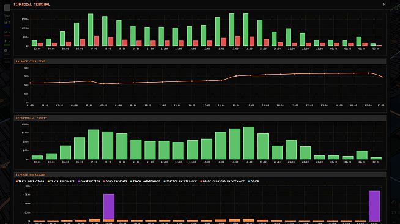Click the 17:00 data point on balance line
400x224 pixels.
click(x=236, y=76)
